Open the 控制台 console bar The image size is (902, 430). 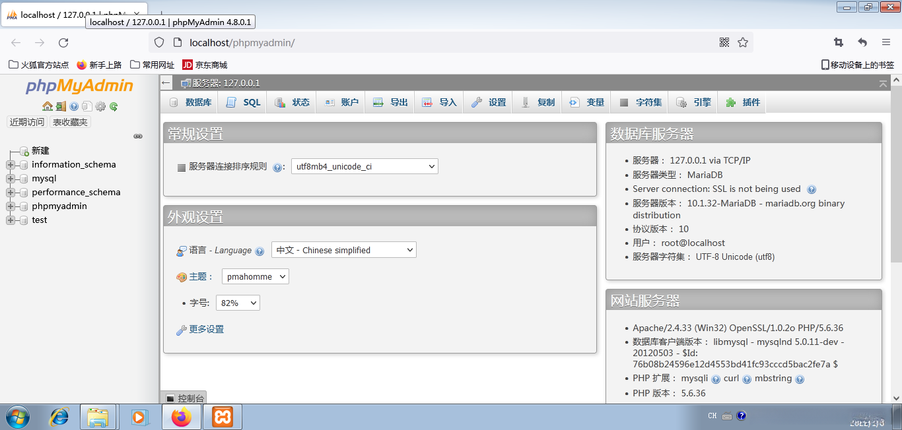(184, 398)
